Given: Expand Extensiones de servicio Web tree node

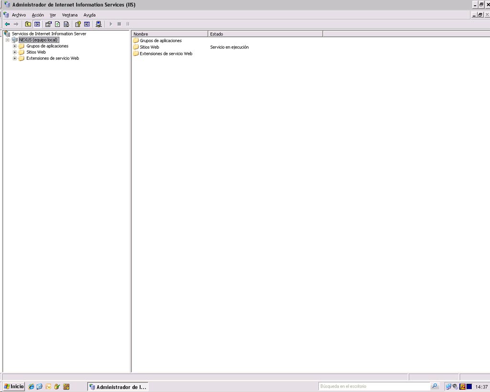Looking at the screenshot, I should [15, 58].
